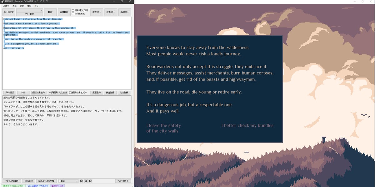Click the 翻訳結果出力 button

39,93
